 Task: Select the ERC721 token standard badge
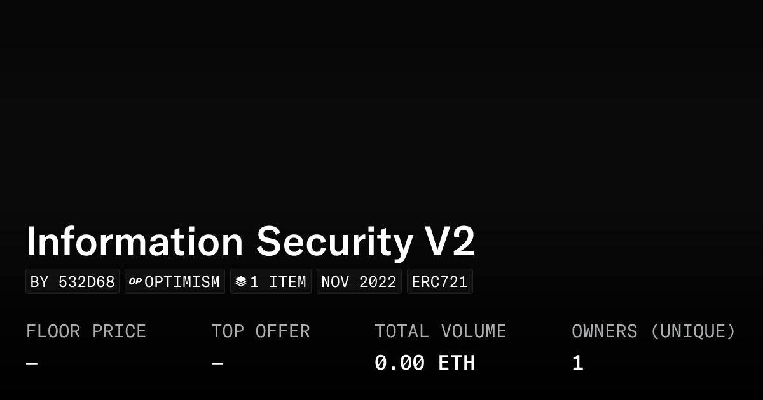point(439,282)
